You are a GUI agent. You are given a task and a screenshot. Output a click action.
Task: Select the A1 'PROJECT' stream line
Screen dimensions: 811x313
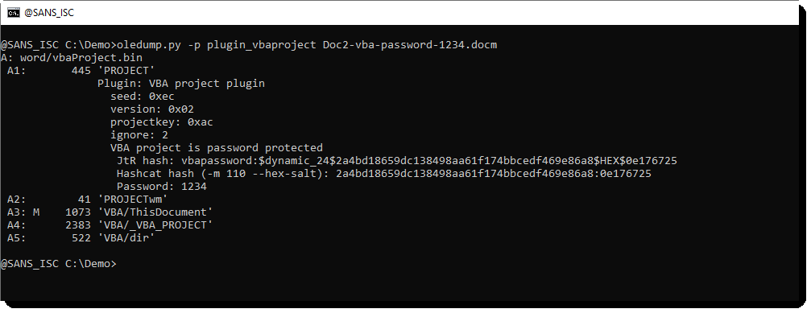pos(81,70)
